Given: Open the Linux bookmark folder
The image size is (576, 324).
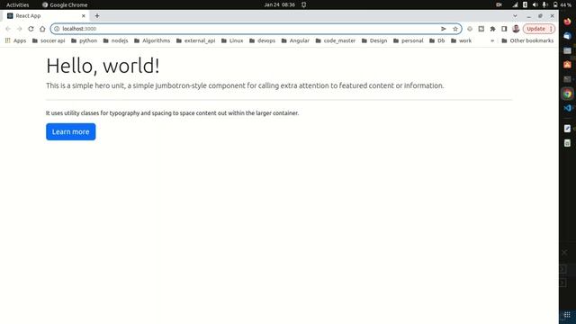Looking at the screenshot, I should click(x=232, y=40).
